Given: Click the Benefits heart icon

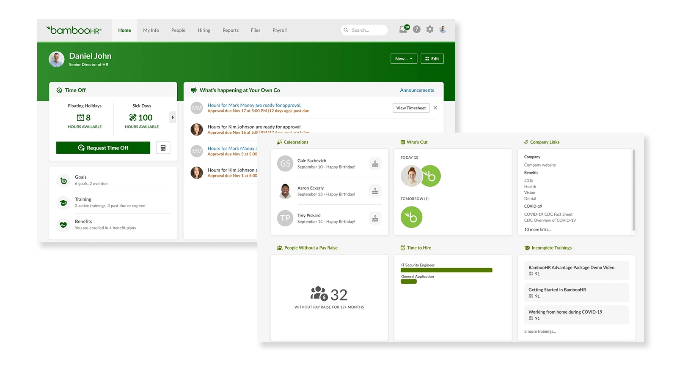Looking at the screenshot, I should click(x=63, y=225).
